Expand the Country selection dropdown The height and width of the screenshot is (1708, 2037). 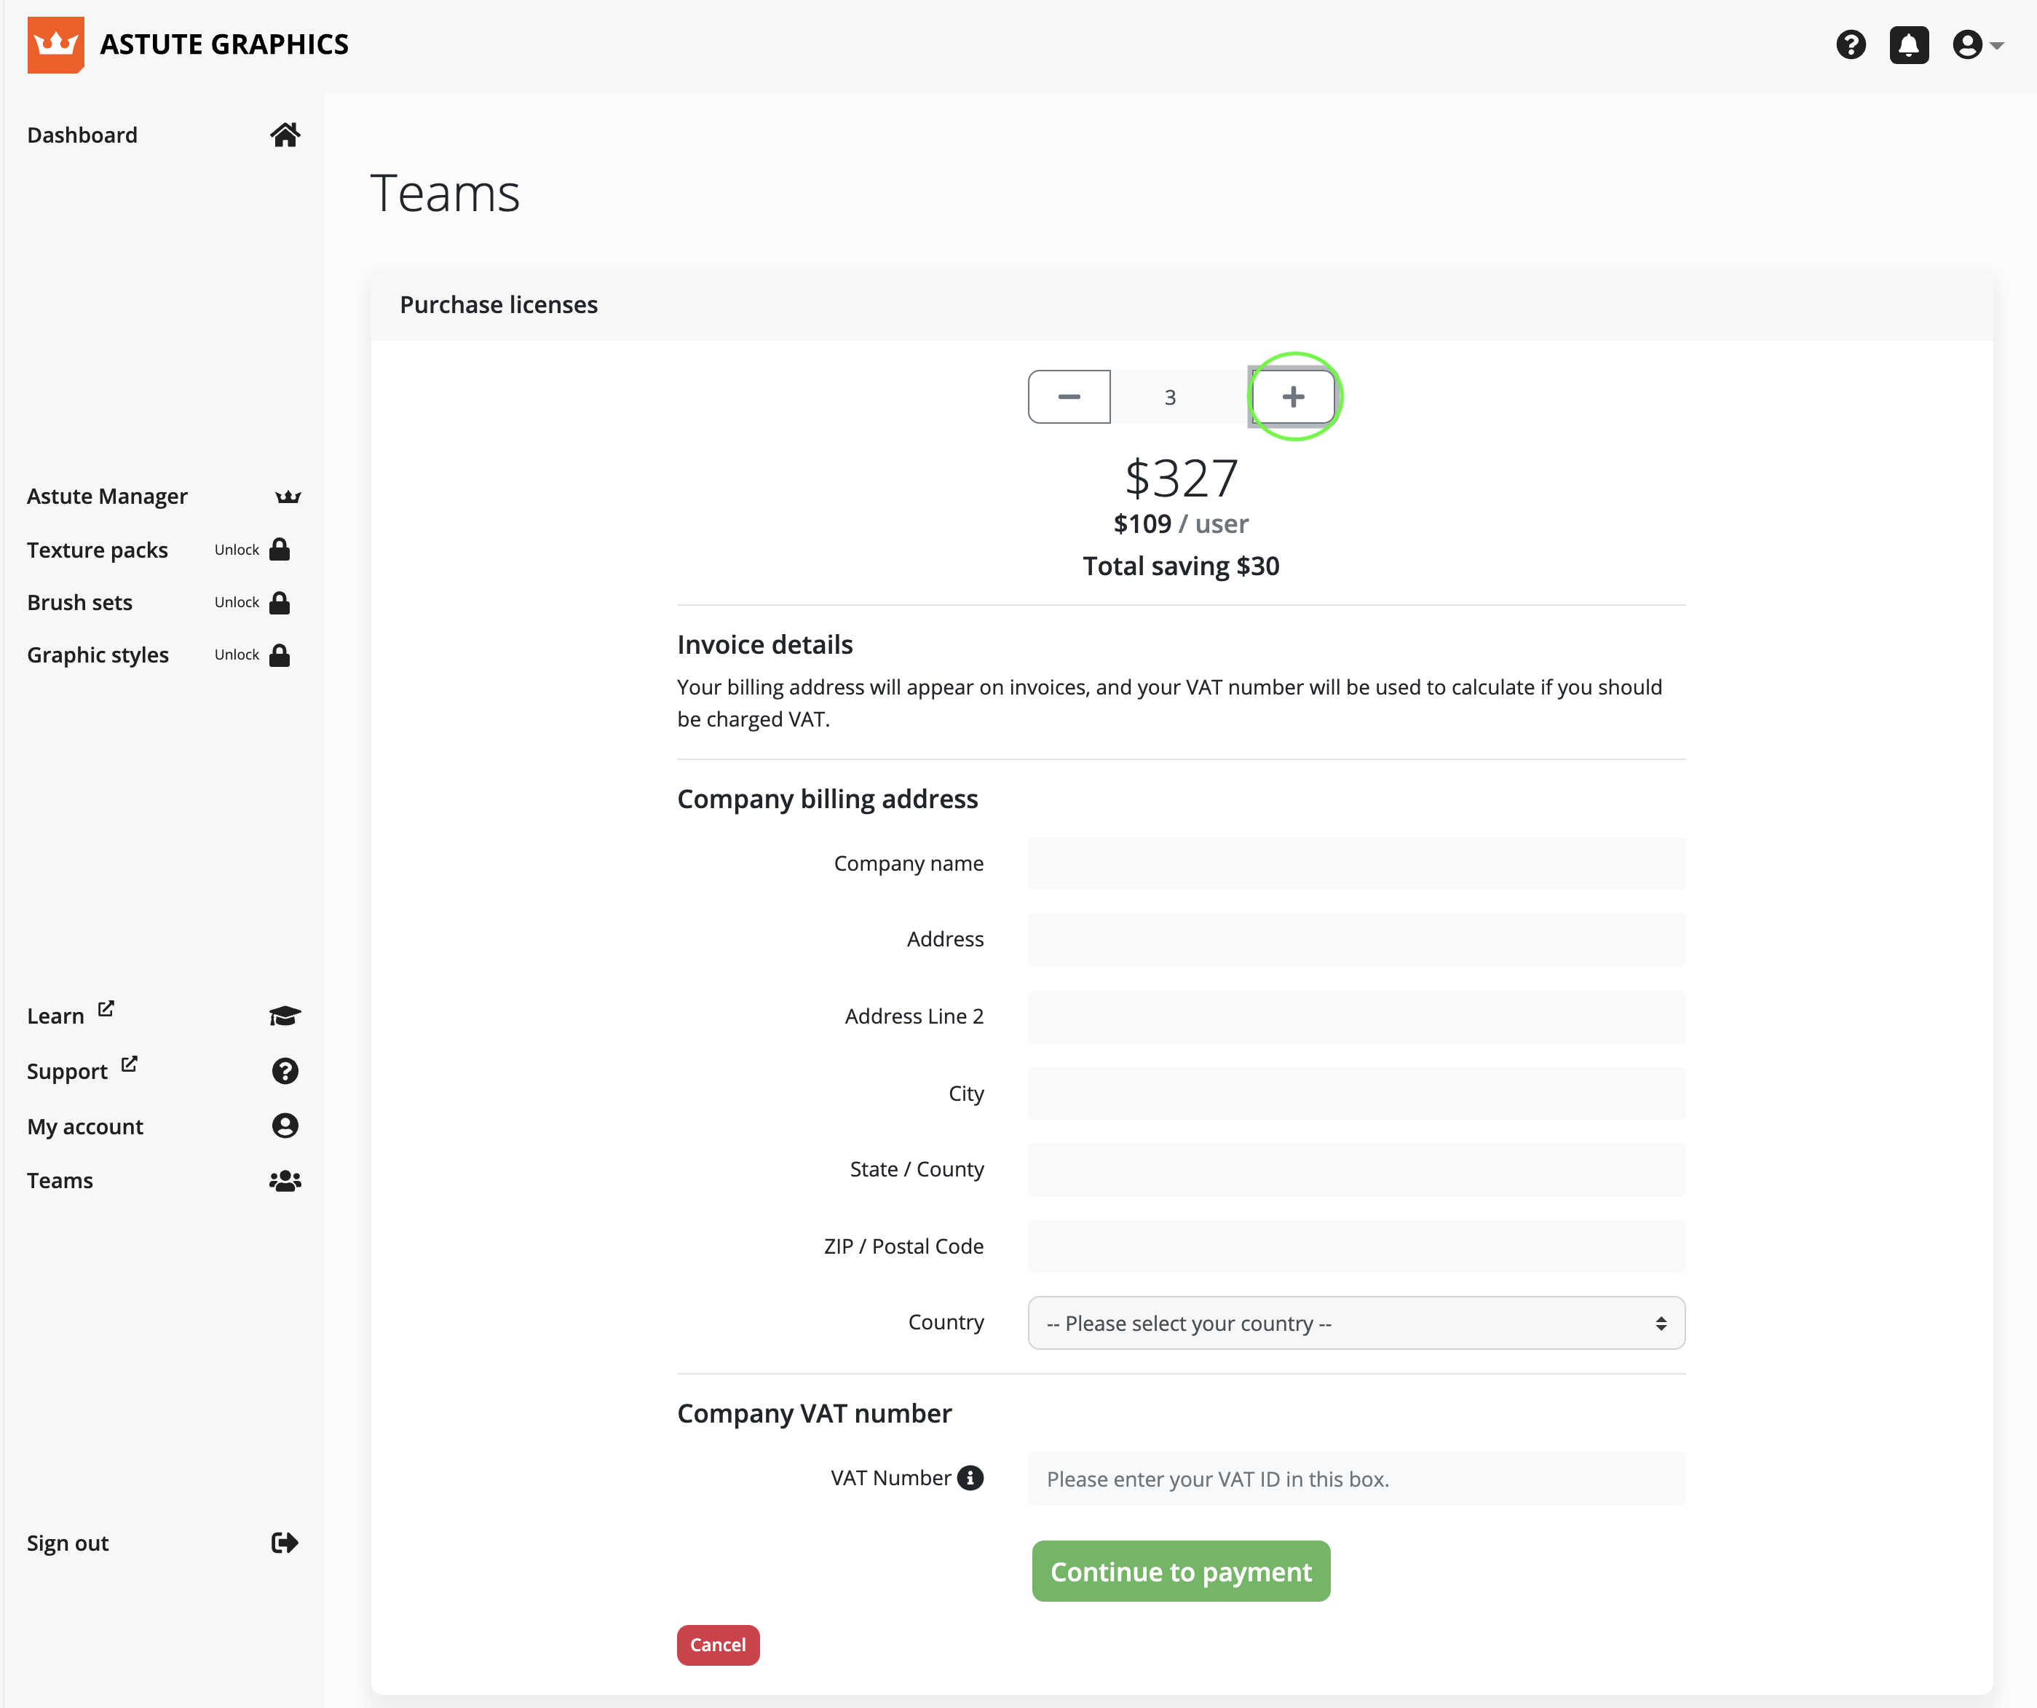pyautogui.click(x=1355, y=1323)
